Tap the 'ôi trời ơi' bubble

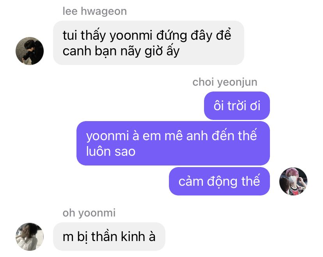[x=237, y=106]
